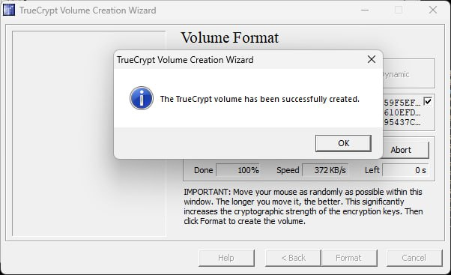This screenshot has height=275, width=451.
Task: Minimize the Volume Creation Wizard window
Action: [365, 10]
